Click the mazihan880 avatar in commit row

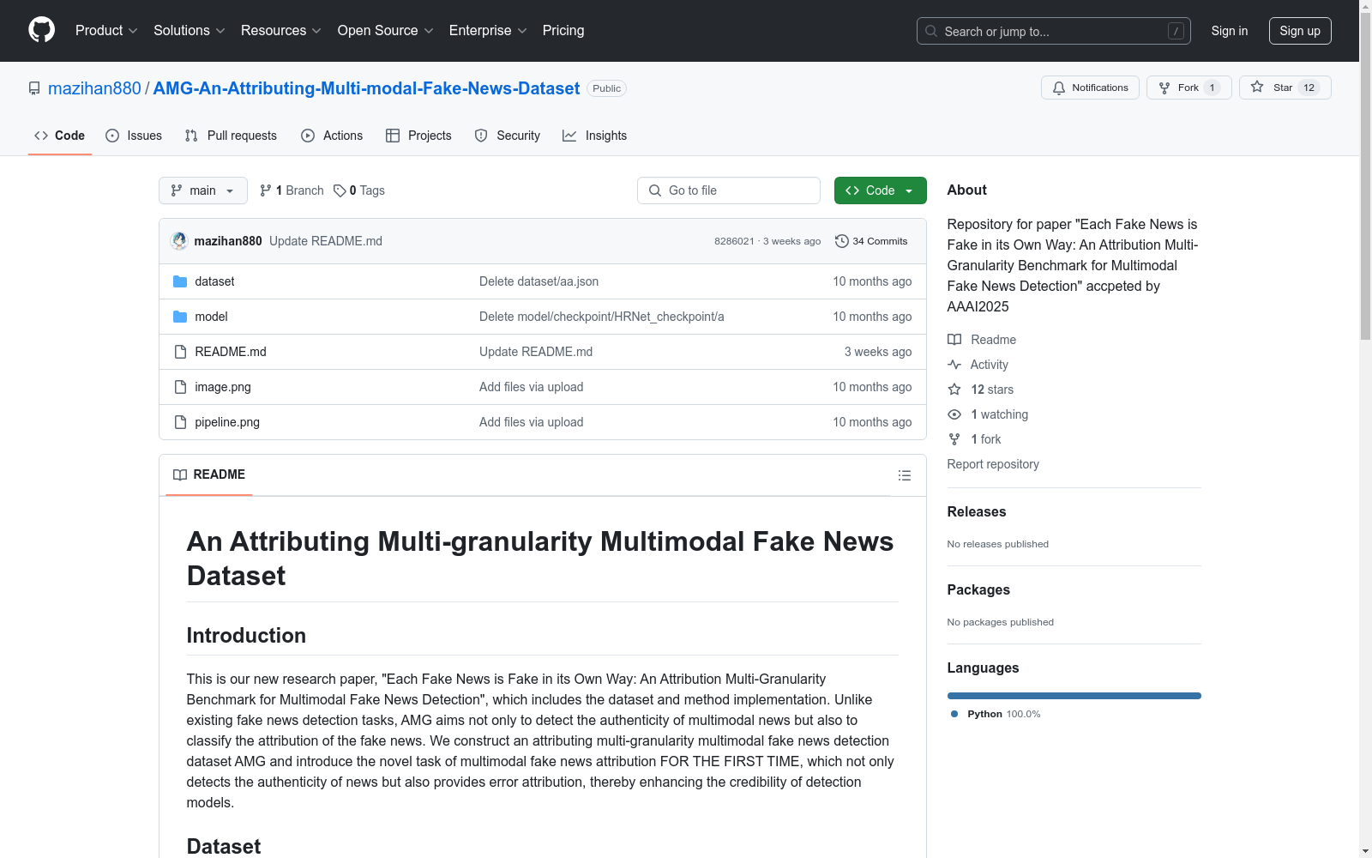[x=179, y=241]
